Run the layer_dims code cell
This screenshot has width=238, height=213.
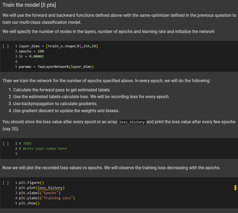pyautogui.click(x=6, y=46)
